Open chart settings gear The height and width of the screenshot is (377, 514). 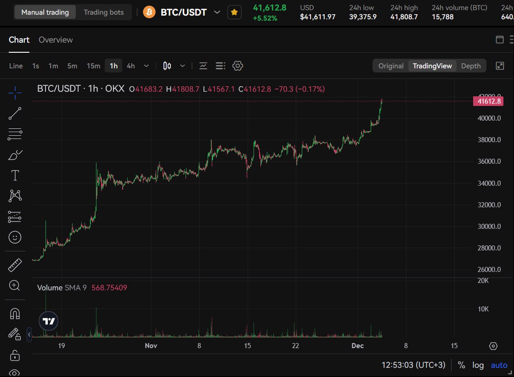click(x=237, y=66)
